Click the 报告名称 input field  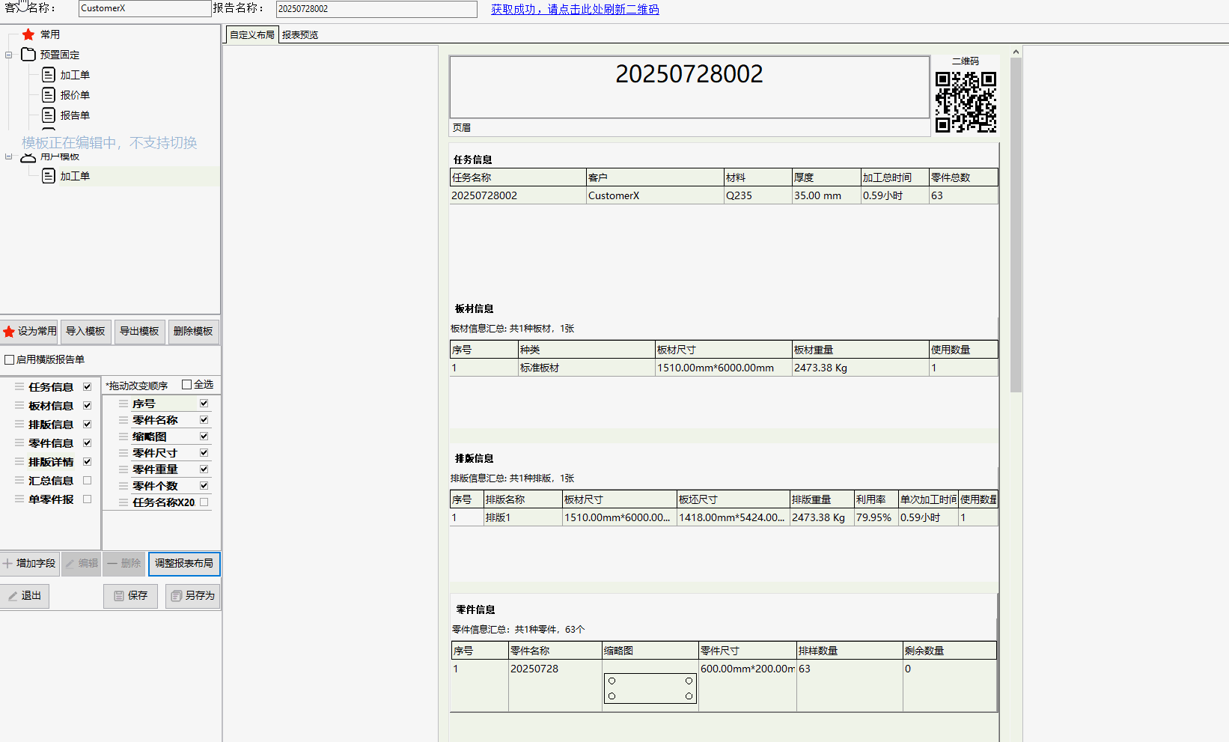[x=376, y=9]
